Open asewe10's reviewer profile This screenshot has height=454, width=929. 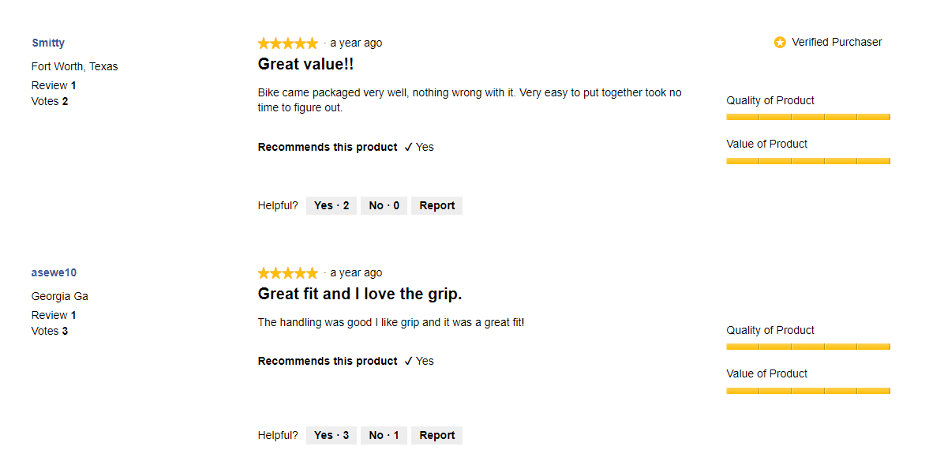coord(54,272)
